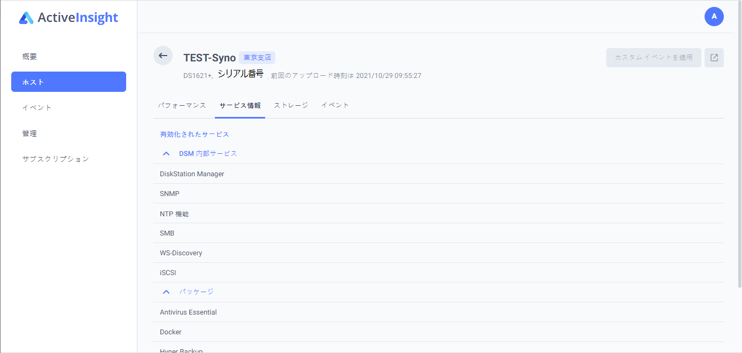Switch to the ストレージ tab
Viewport: 742px width, 353px height.
291,105
